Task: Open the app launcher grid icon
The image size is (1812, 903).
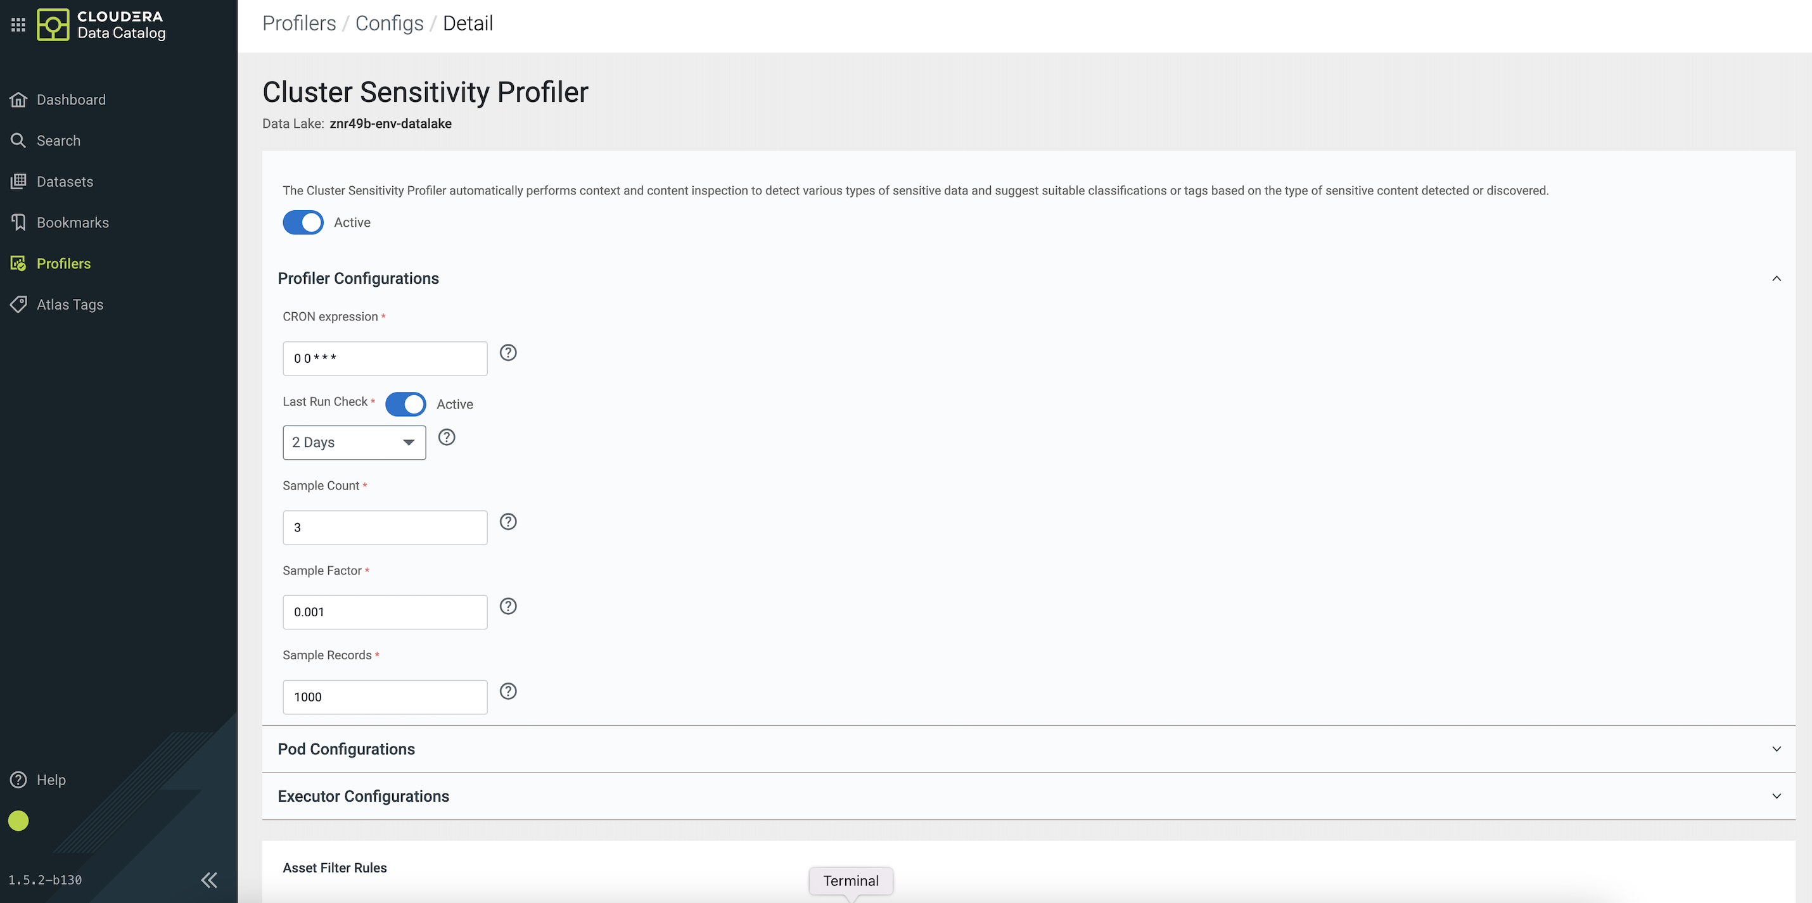Action: tap(18, 25)
